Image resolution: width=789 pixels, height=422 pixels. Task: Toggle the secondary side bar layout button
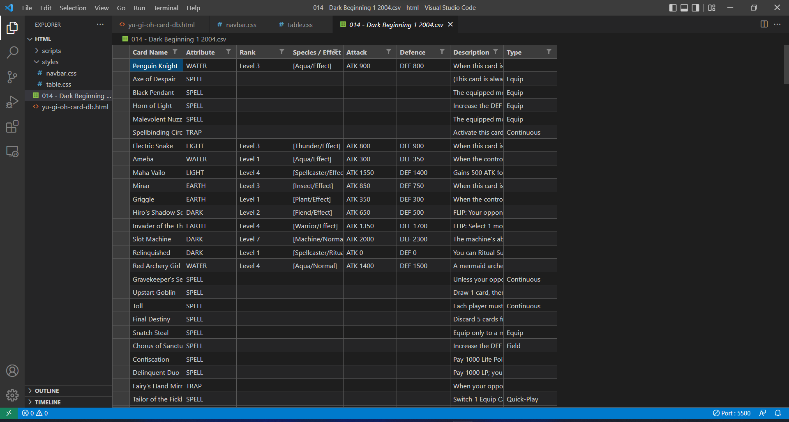(x=695, y=8)
